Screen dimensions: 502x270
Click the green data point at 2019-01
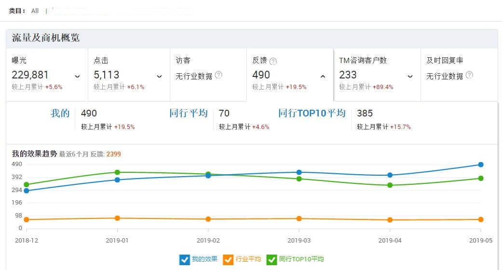(x=117, y=172)
